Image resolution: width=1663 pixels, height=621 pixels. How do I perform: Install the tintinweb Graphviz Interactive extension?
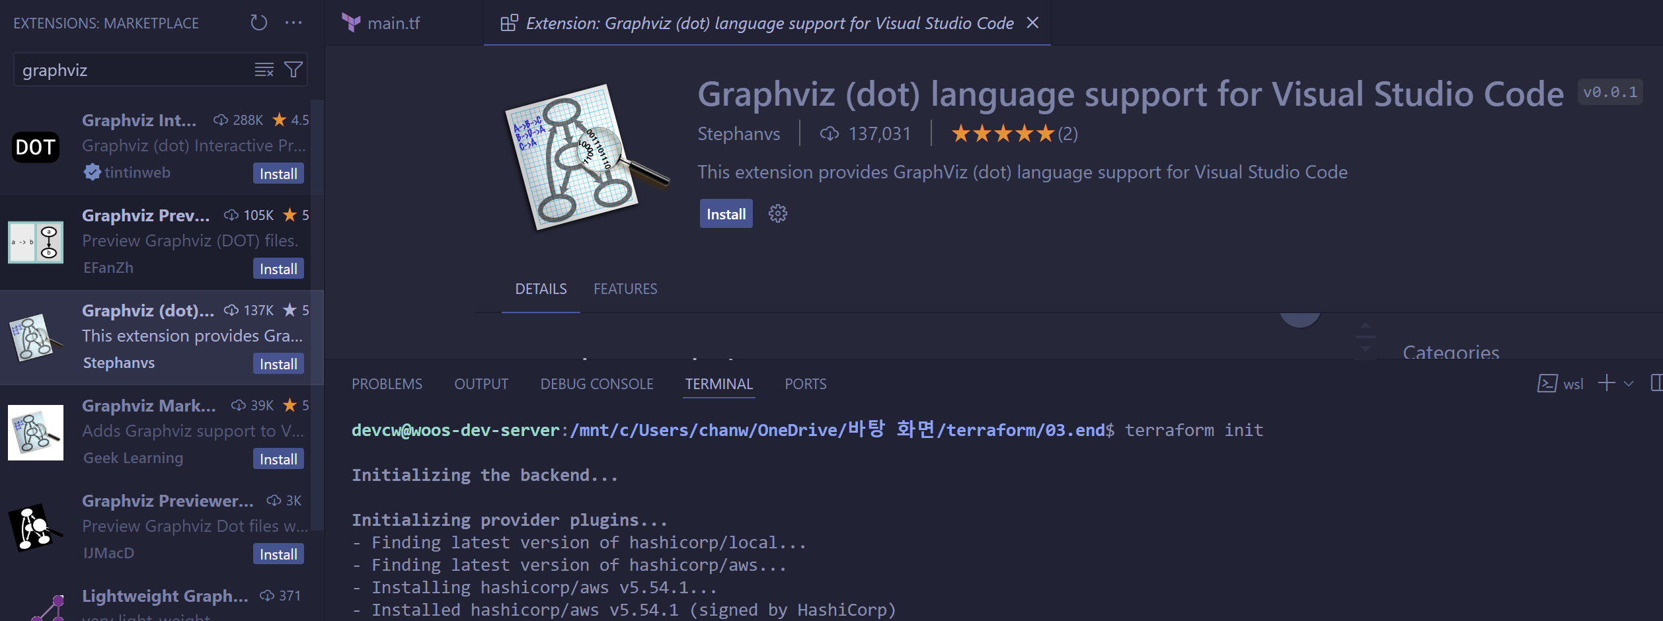coord(278,174)
